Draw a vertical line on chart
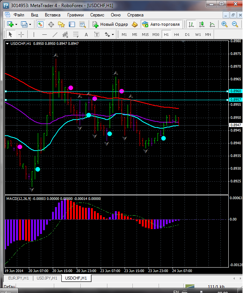 pos(34,34)
